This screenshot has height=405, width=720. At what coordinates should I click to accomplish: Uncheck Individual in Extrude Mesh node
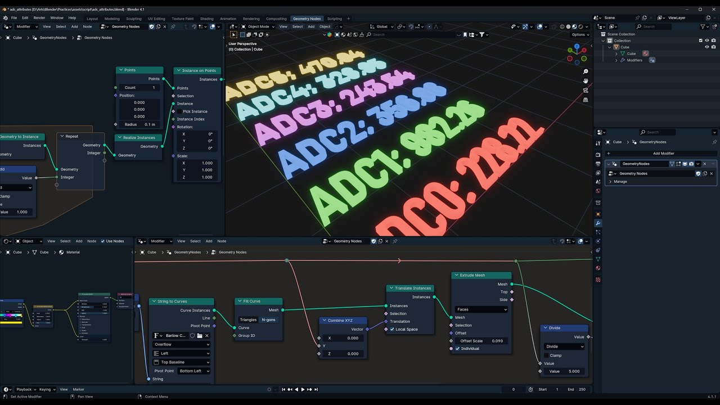coord(457,348)
